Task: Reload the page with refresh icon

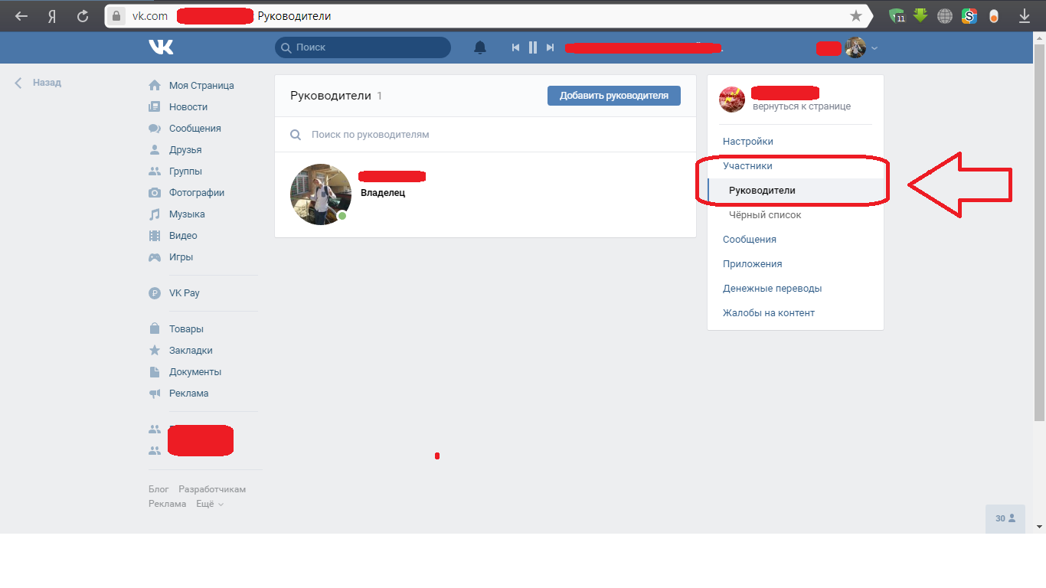Action: point(83,15)
